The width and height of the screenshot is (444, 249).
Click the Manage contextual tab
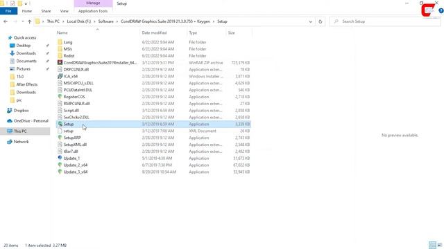(x=93, y=3)
